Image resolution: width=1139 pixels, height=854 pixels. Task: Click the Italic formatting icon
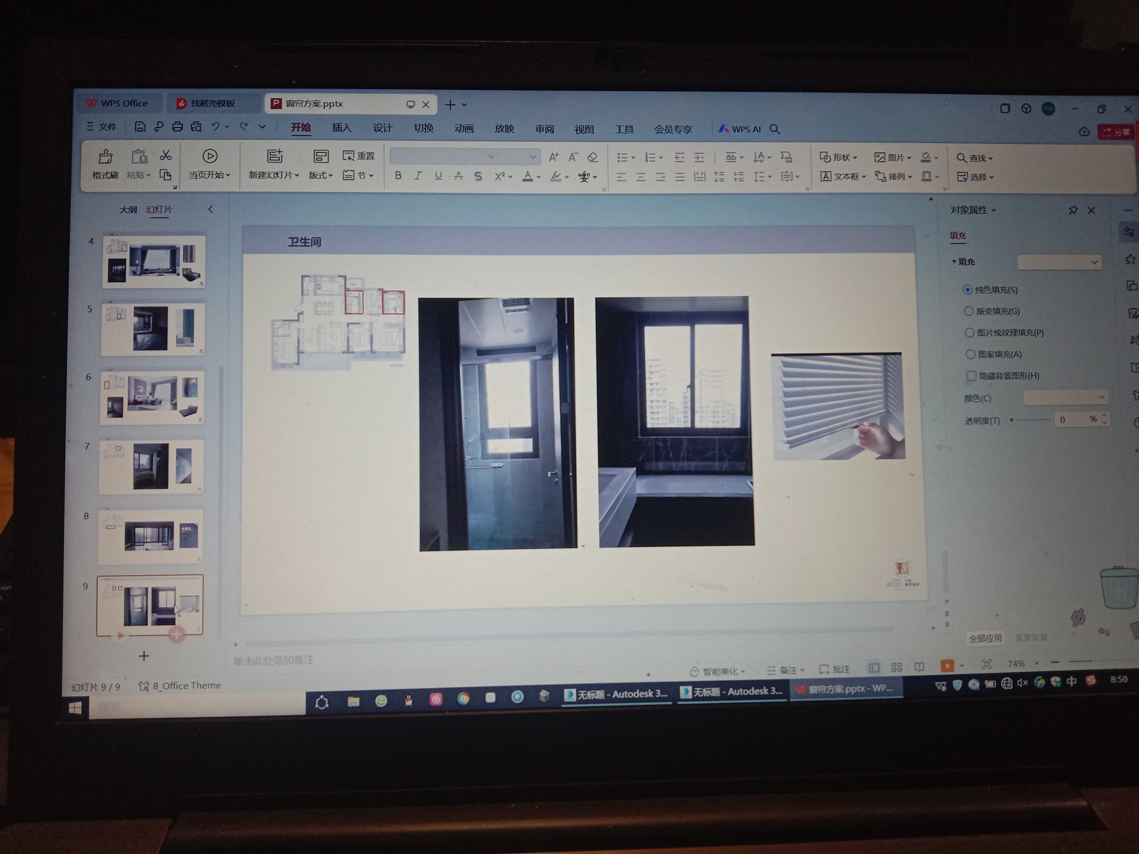click(418, 176)
